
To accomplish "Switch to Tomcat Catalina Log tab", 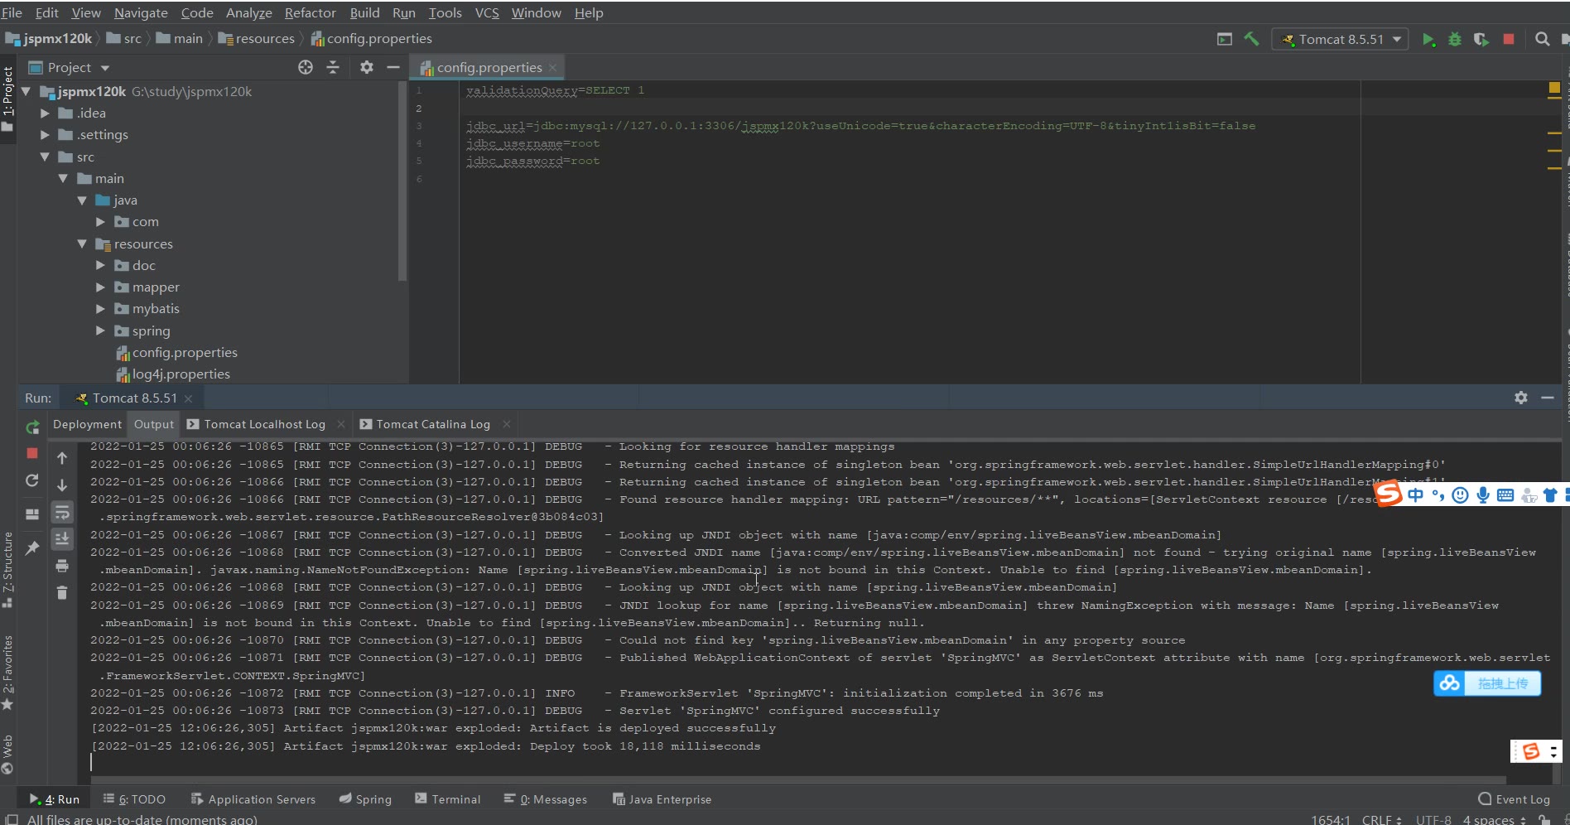I will pyautogui.click(x=432, y=424).
